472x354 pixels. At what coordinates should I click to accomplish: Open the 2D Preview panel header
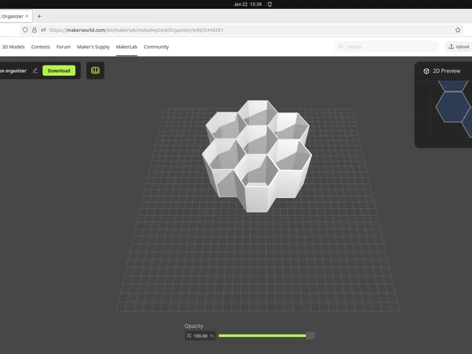pyautogui.click(x=443, y=71)
